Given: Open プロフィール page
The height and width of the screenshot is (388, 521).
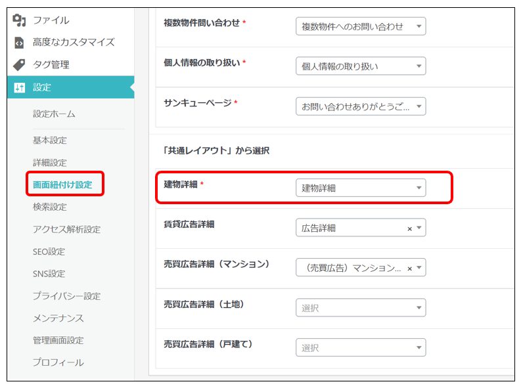Looking at the screenshot, I should tap(58, 362).
